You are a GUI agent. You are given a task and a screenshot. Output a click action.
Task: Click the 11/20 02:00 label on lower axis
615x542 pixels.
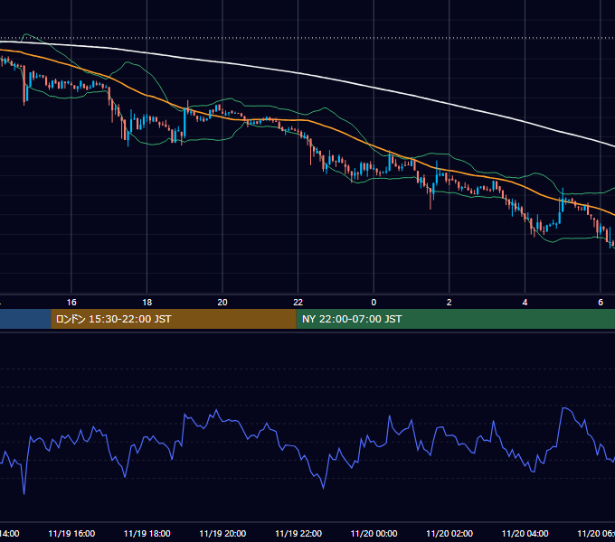pos(449,533)
